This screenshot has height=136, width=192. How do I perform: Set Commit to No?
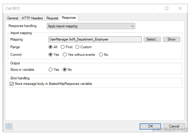click(x=101, y=55)
